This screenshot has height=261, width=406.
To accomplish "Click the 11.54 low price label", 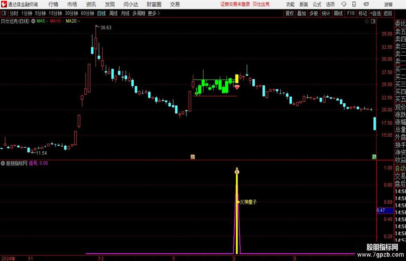I will tap(41, 153).
